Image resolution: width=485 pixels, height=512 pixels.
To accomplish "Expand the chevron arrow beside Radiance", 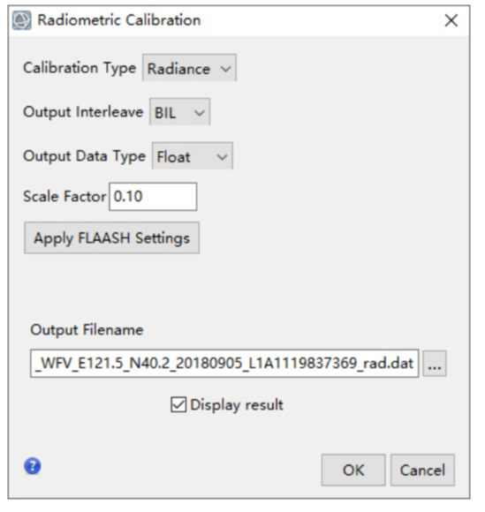I will (225, 69).
